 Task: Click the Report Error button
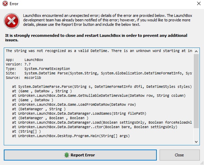pos(80,155)
